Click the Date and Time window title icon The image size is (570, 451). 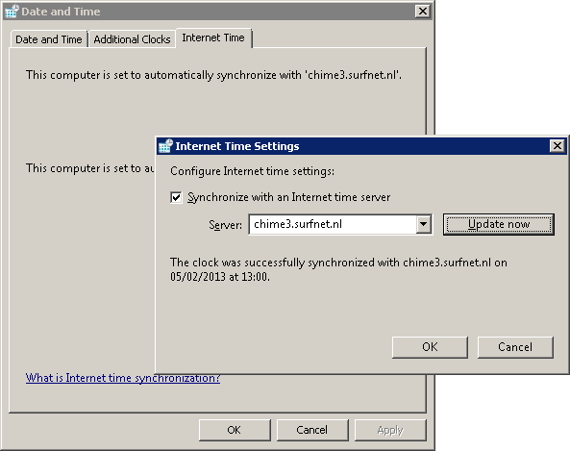(x=12, y=12)
